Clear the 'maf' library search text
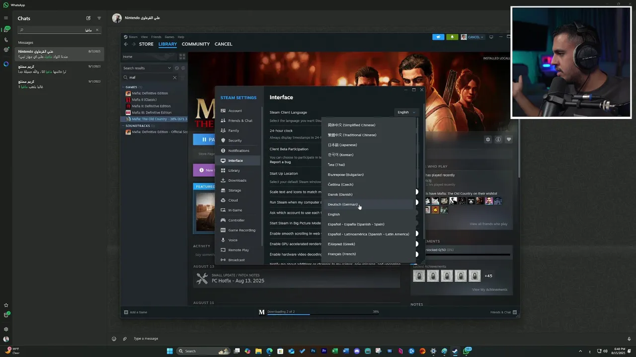Image resolution: width=636 pixels, height=357 pixels. (174, 77)
